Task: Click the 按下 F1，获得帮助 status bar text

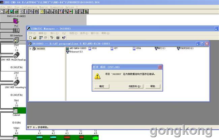Action: point(38,127)
